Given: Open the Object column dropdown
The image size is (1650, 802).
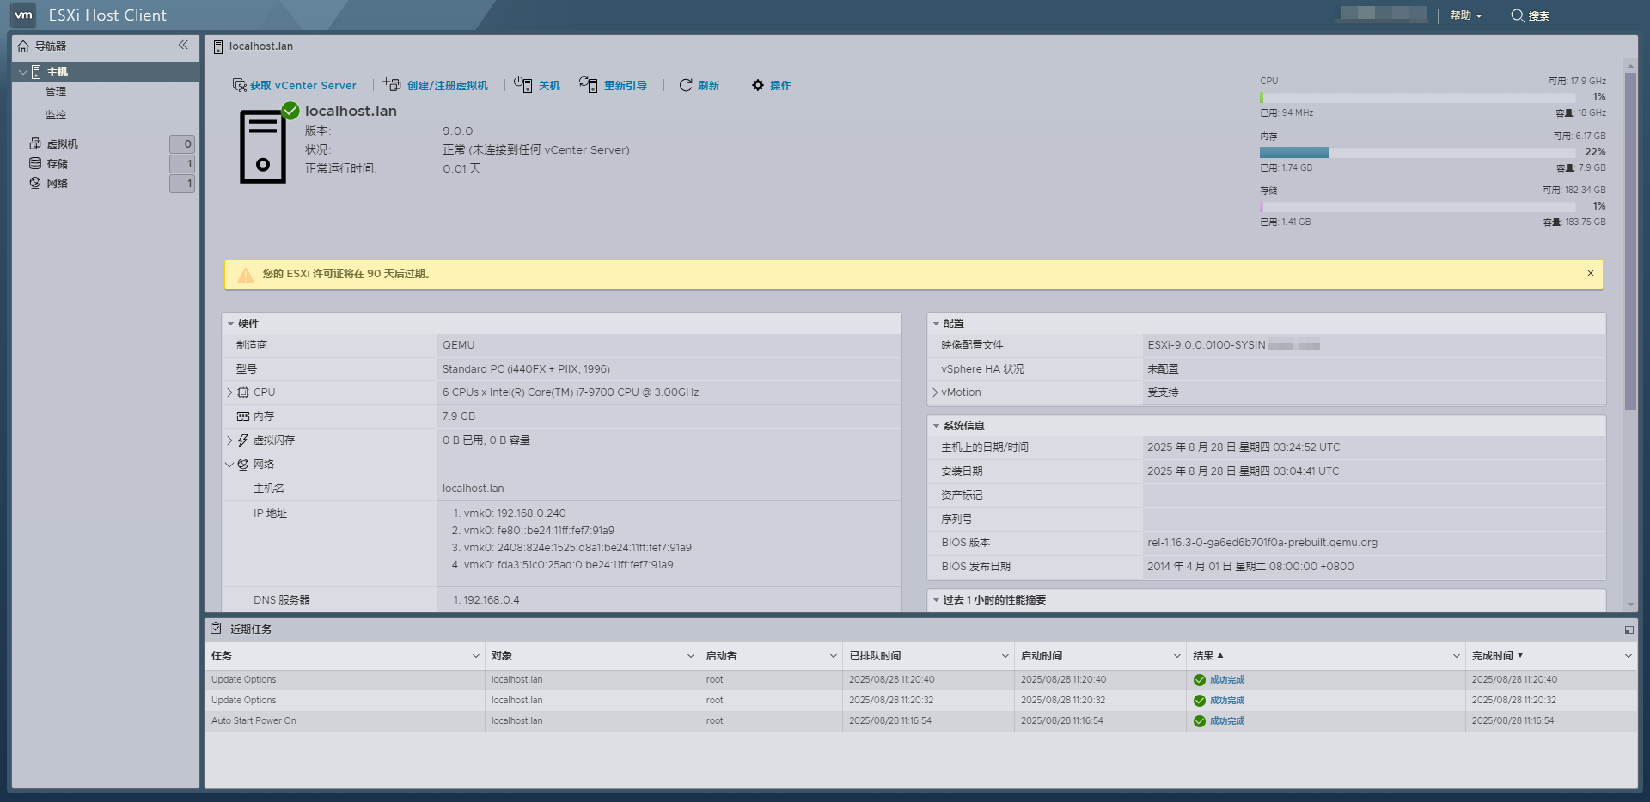Looking at the screenshot, I should (x=691, y=656).
